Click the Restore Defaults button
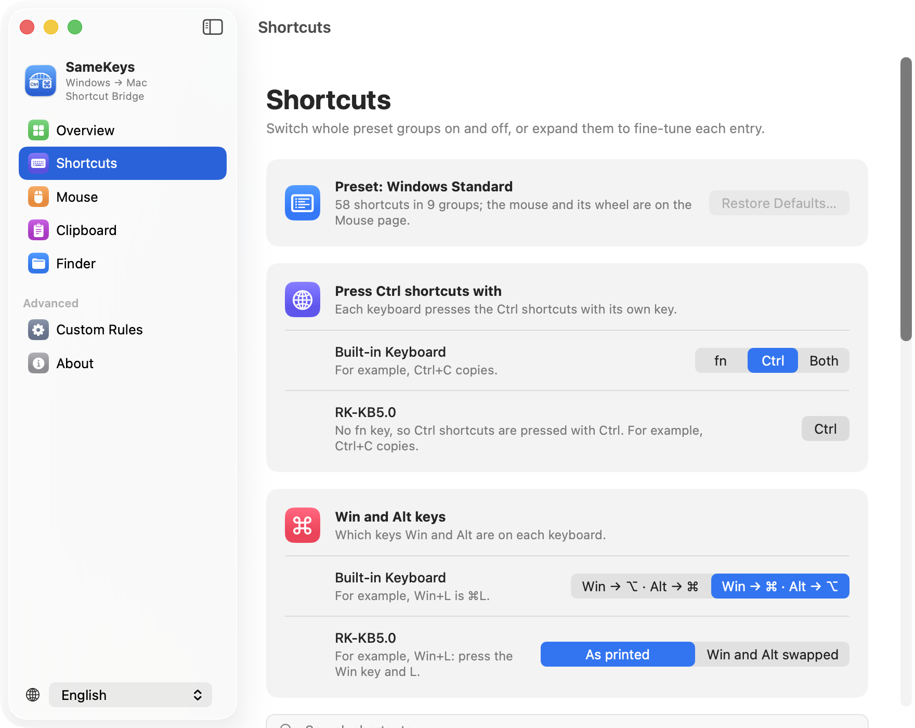Screen dimensions: 915x728 click(x=779, y=203)
